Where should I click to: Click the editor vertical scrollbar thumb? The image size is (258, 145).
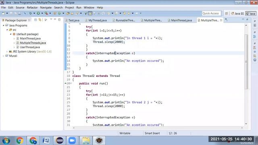[x=246, y=62]
